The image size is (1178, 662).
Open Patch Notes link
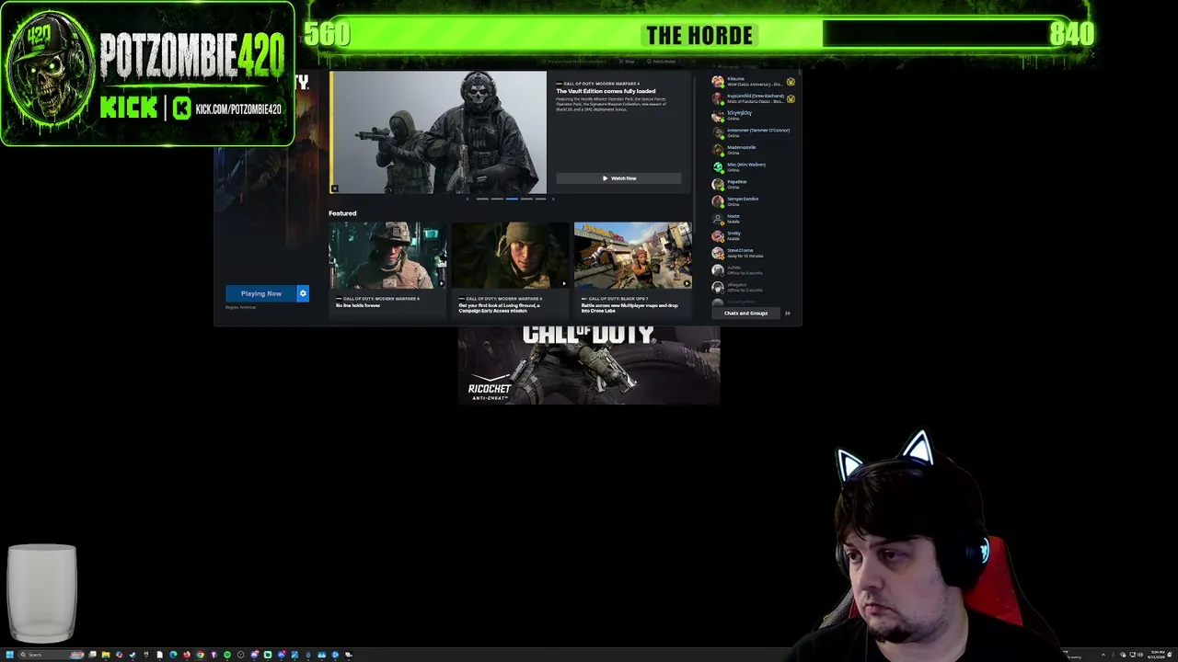[x=662, y=62]
